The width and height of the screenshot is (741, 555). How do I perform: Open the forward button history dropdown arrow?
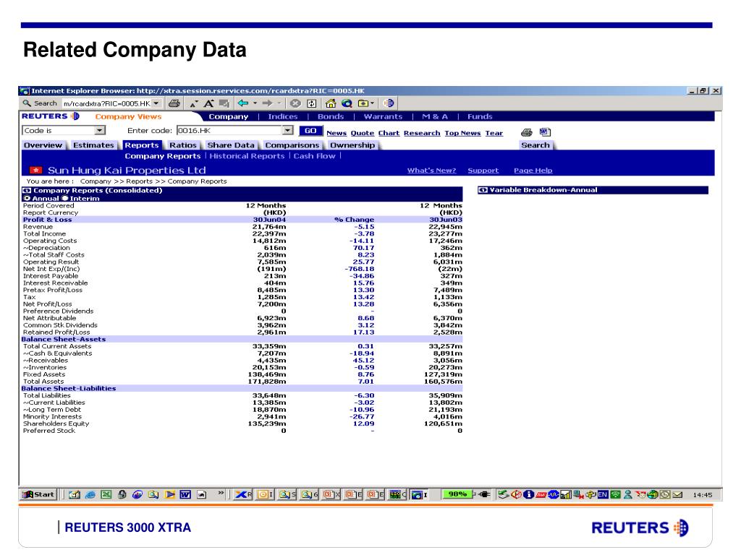click(x=279, y=103)
